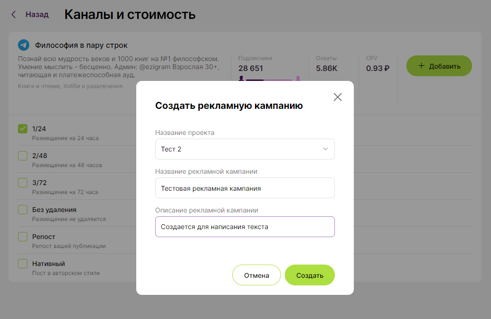Close the Создать рекламную кампанию dialog

(338, 97)
